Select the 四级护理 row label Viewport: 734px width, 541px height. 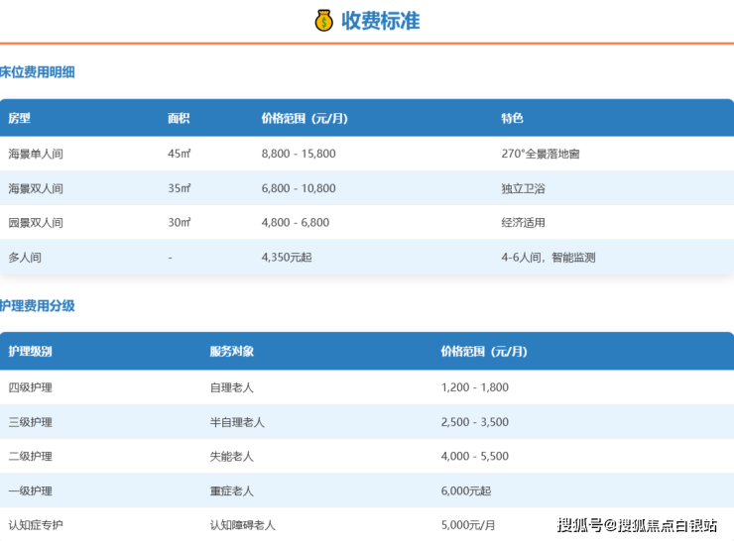[x=31, y=387]
